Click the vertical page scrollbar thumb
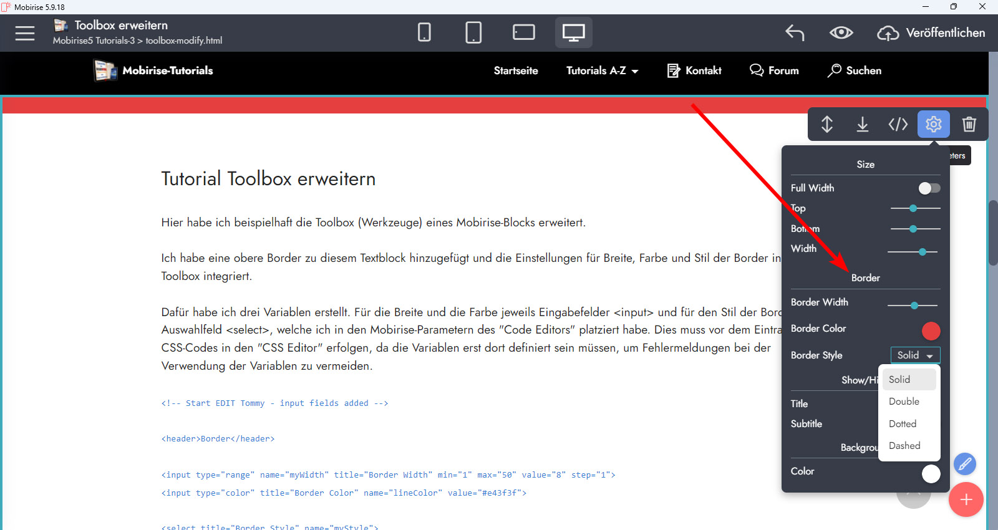 pyautogui.click(x=993, y=233)
